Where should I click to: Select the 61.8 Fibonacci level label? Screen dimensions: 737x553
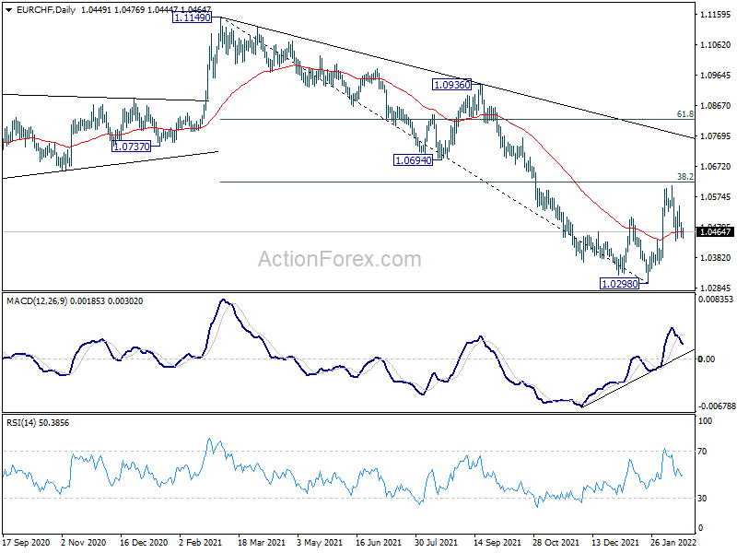684,114
